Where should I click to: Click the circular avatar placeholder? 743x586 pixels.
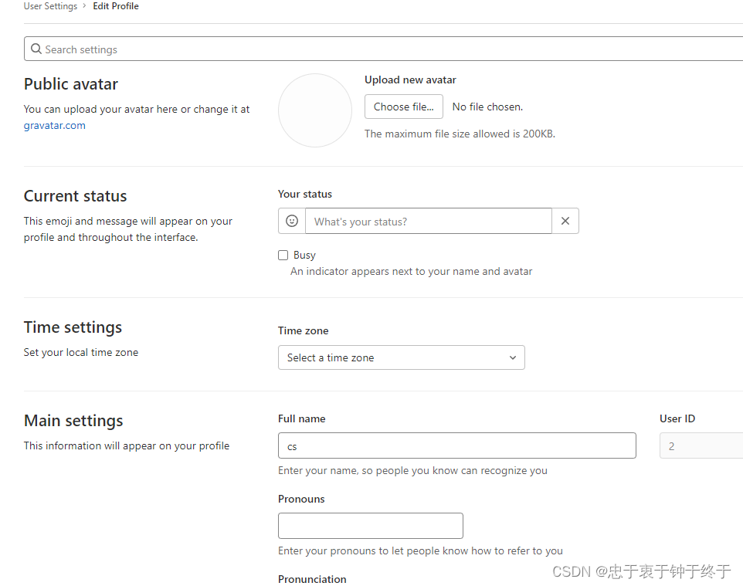point(314,110)
